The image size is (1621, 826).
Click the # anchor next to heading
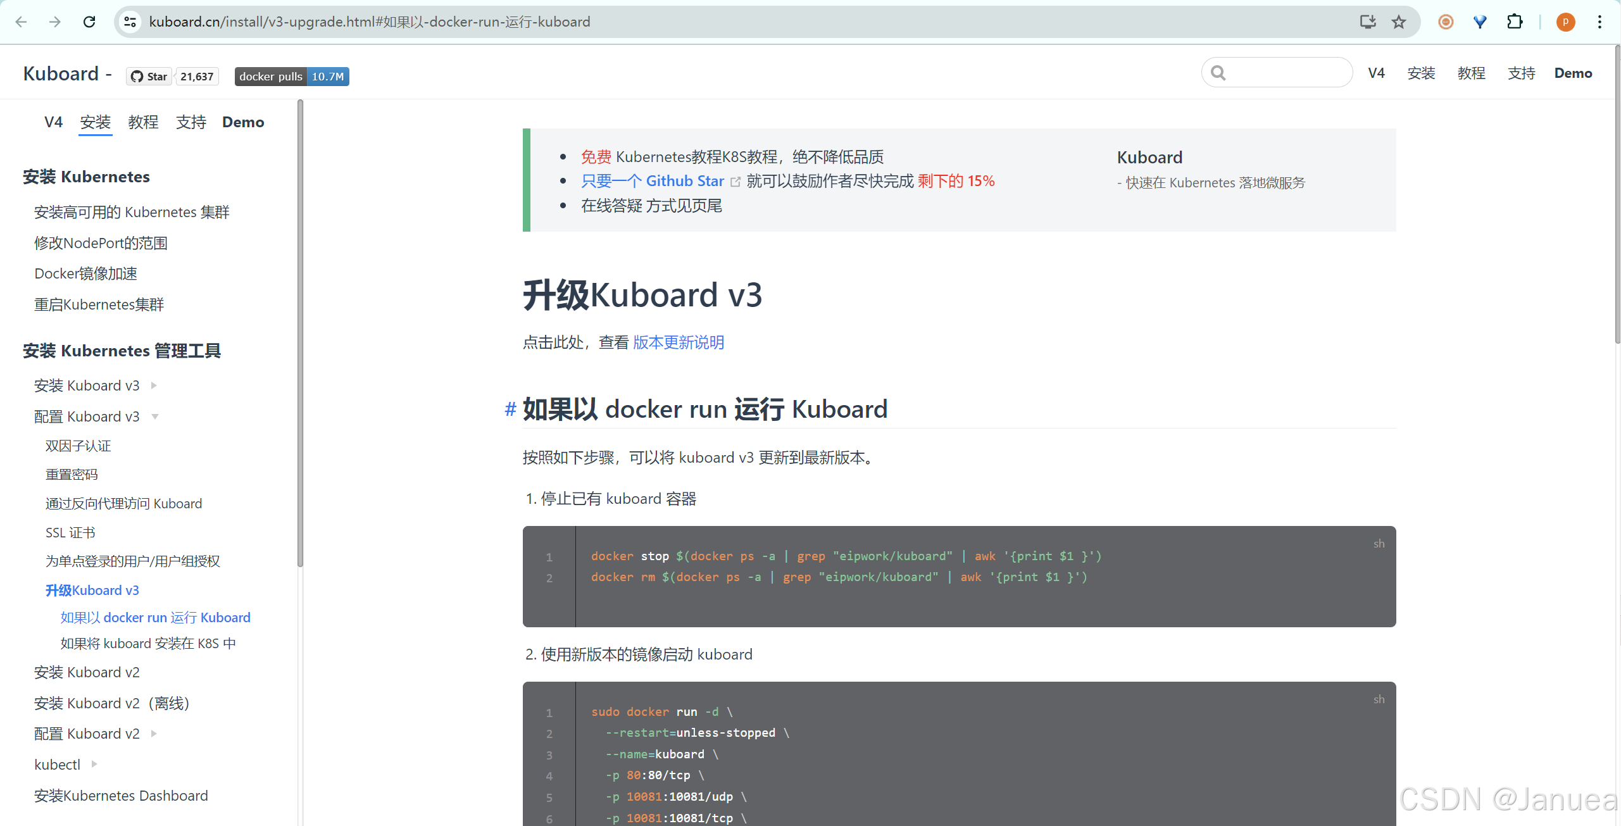click(510, 409)
